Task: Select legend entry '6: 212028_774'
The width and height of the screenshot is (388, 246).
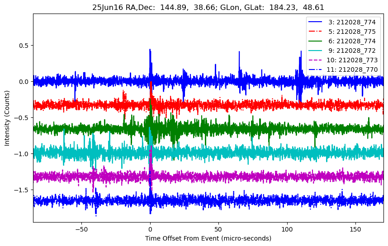Action: [x=343, y=41]
